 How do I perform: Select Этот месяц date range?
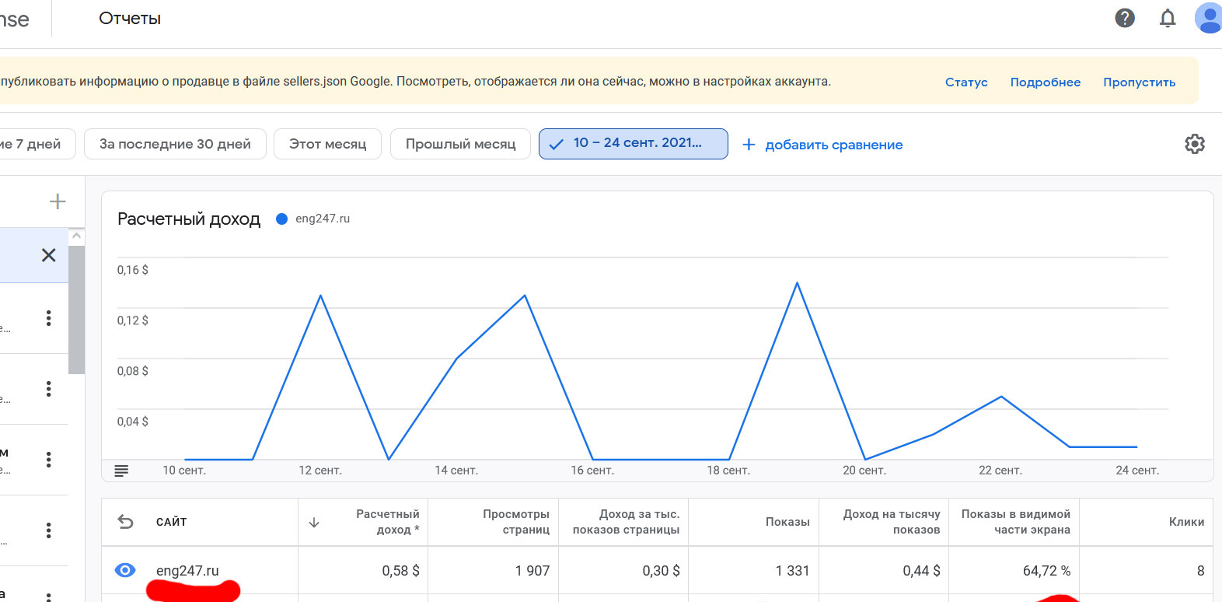click(327, 144)
